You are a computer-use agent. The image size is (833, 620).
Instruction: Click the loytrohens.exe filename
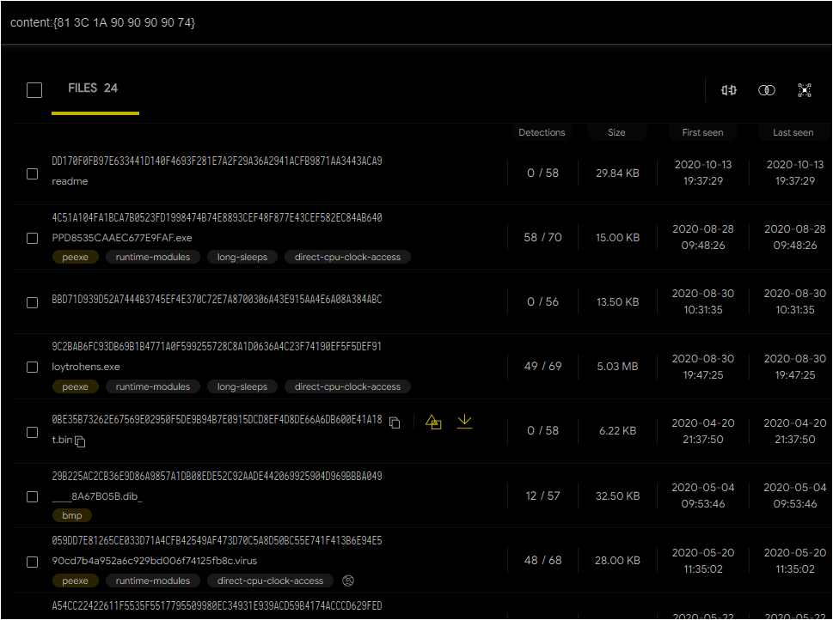pyautogui.click(x=85, y=367)
